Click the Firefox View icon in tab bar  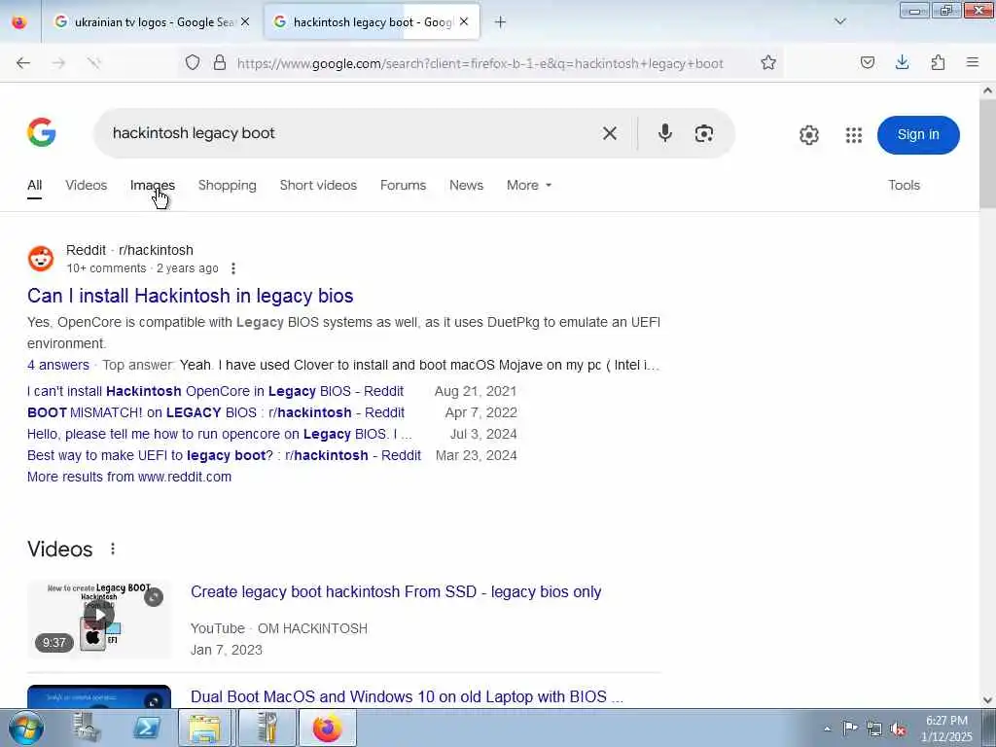pos(19,22)
